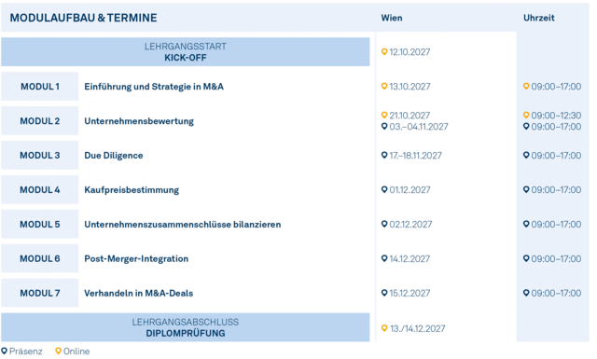Viewport: 597px width, 359px height.
Task: Click the MODUL 6 label cell
Action: [40, 258]
